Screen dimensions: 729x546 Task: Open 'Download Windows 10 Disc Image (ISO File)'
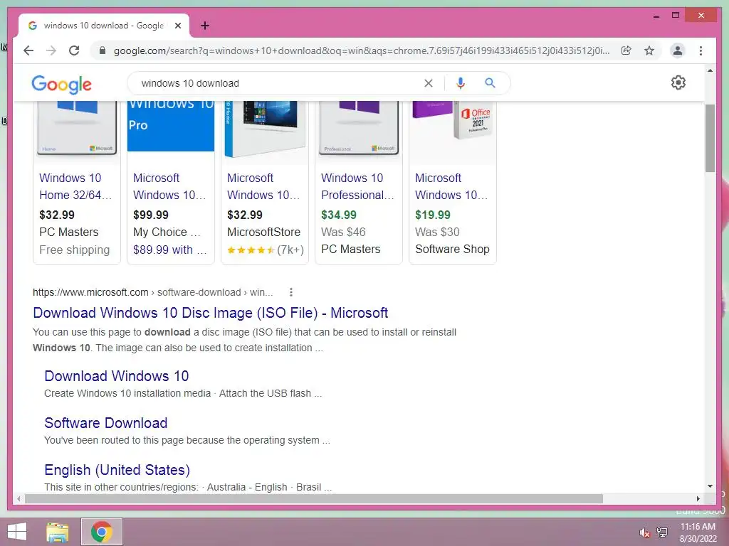click(211, 313)
